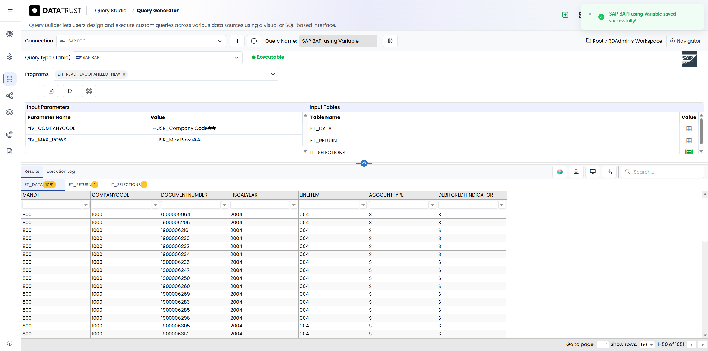Open the $$ variables button
This screenshot has height=351, width=708.
click(x=89, y=91)
